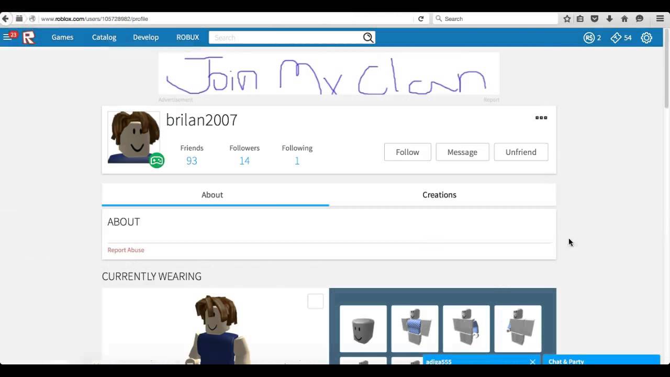Open the ROBUX menu

coord(187,37)
